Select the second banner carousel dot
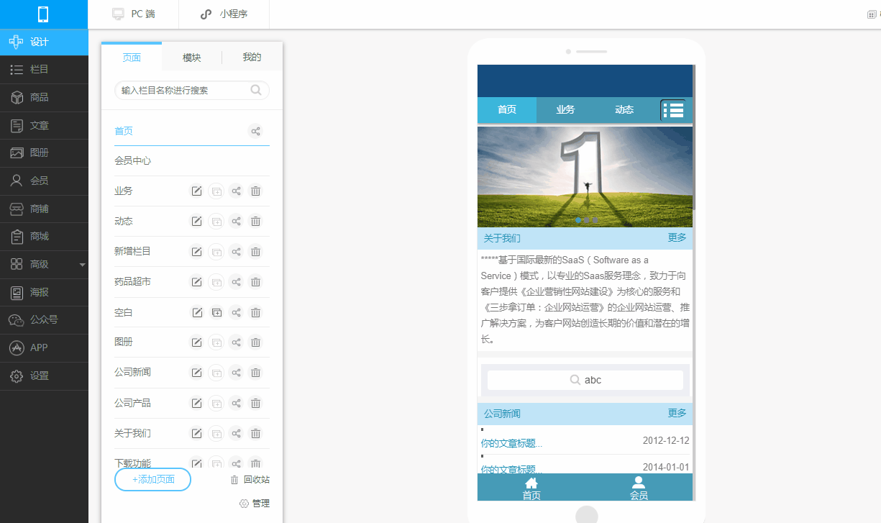 (587, 220)
